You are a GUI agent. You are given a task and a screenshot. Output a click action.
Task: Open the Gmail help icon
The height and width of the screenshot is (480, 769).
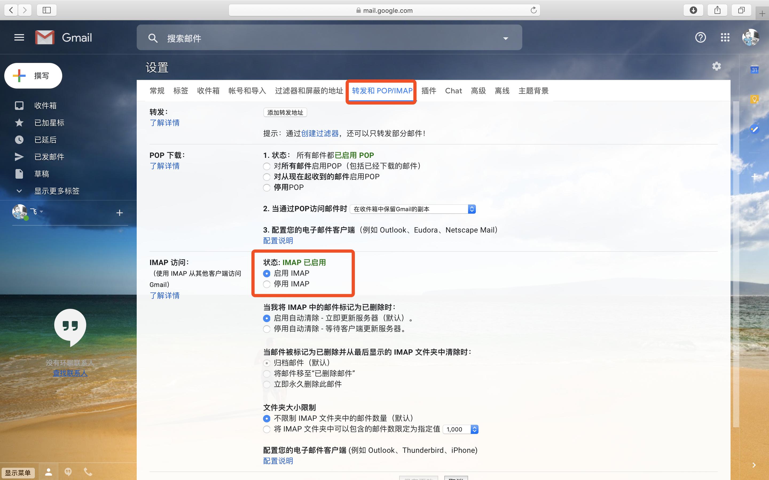(x=700, y=37)
